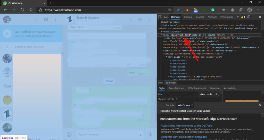Image resolution: width=264 pixels, height=140 pixels.
Task: Open the Family group chat avatar
Action: pos(7,86)
